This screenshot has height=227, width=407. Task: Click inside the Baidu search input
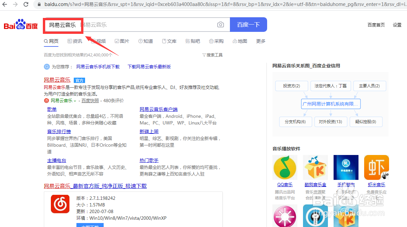(x=137, y=25)
